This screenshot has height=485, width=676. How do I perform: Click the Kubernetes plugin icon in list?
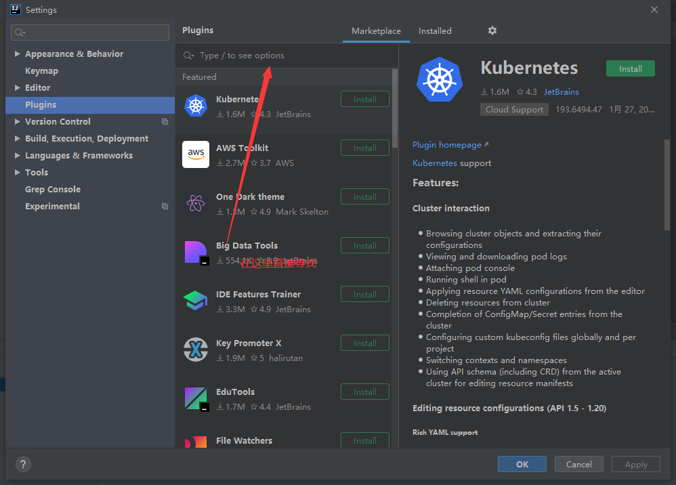(x=196, y=106)
